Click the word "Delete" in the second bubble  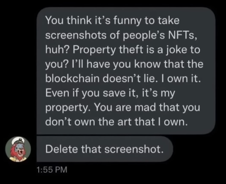pyautogui.click(x=61, y=149)
